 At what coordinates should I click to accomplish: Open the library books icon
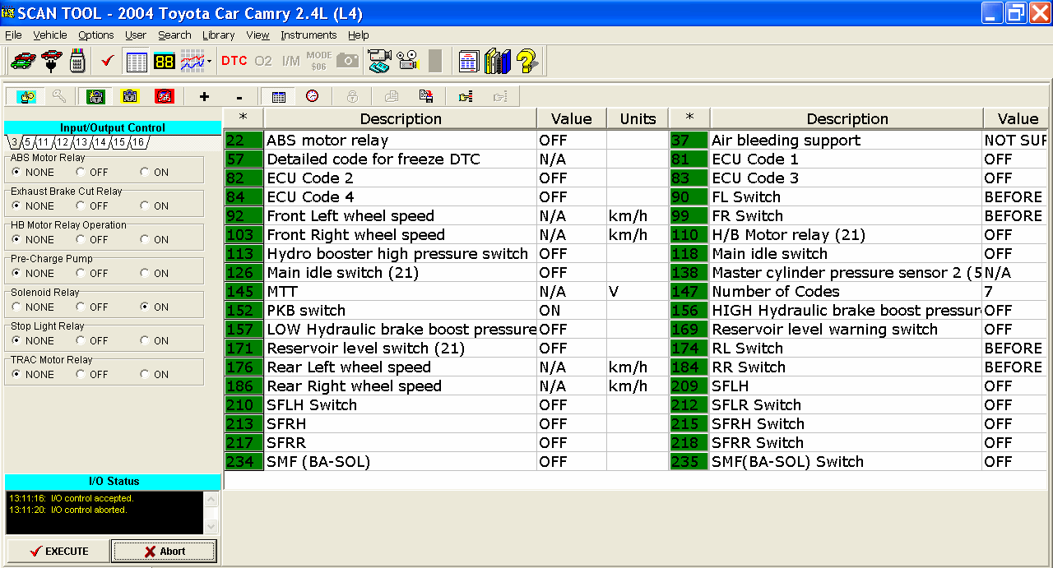(497, 61)
